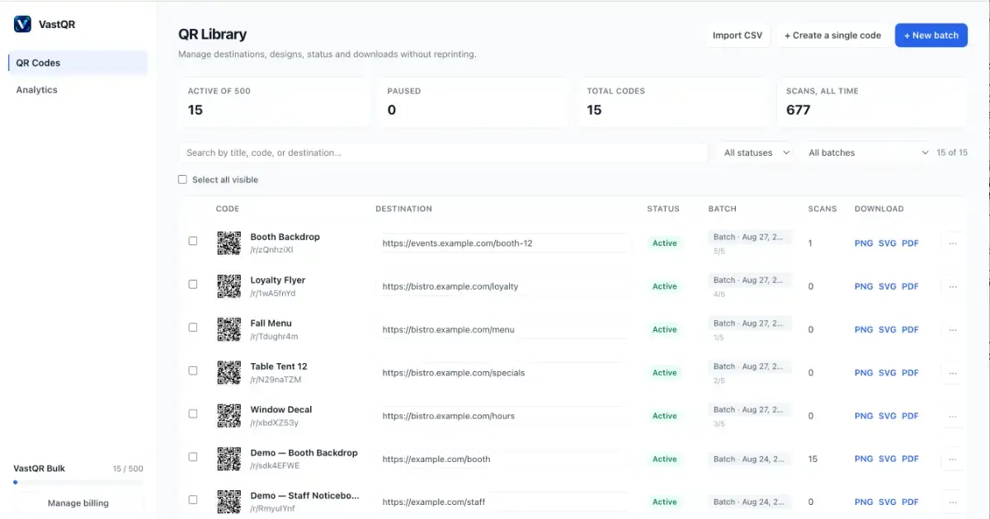This screenshot has height=519, width=990.
Task: Click the search by title field
Action: (x=443, y=153)
